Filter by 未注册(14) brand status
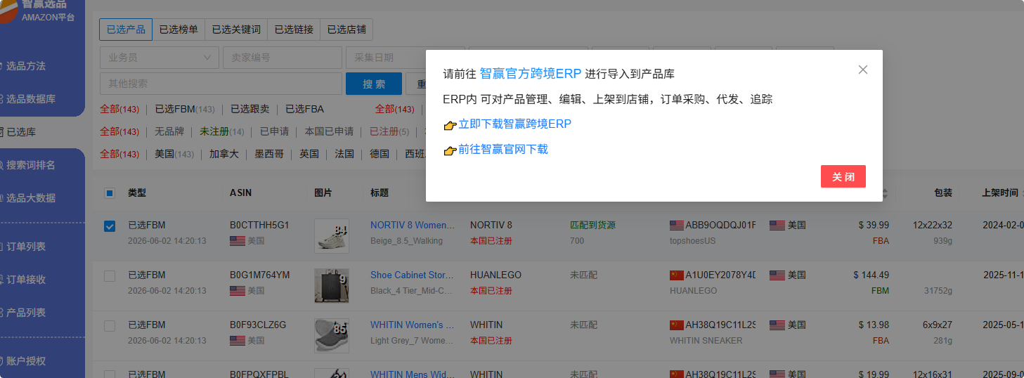Image resolution: width=1024 pixels, height=378 pixels. (222, 131)
